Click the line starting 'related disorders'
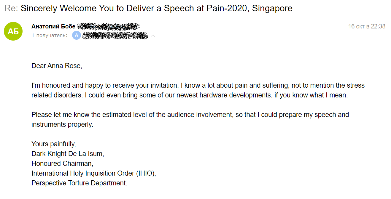This screenshot has width=391, height=199. pos(189,95)
